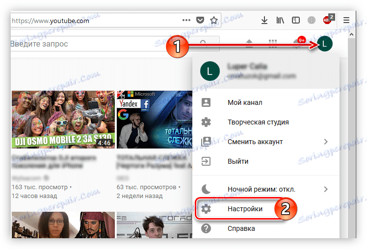Open the YouTube apps grid icon
This screenshot has height=249, width=367.
(x=273, y=44)
